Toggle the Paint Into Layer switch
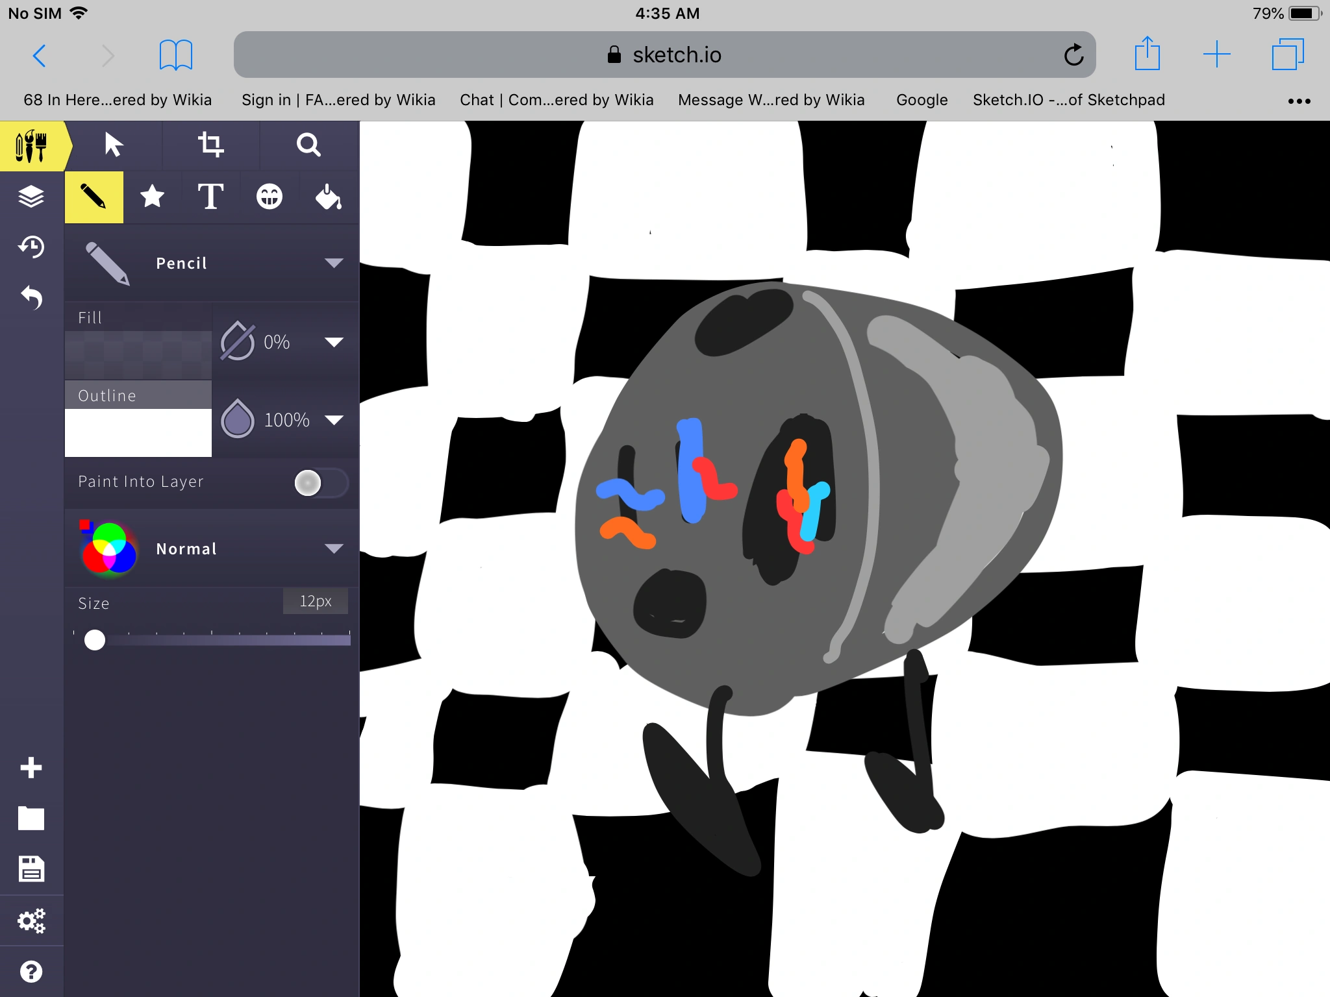 coord(320,483)
